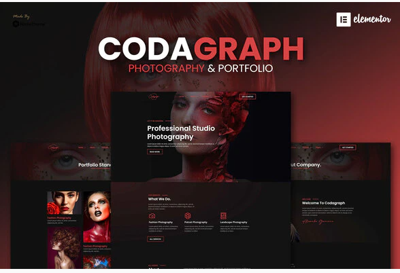Click the 'Welcome To Codagraph' heading
Image resolution: width=400 pixels, height=273 pixels.
324,203
